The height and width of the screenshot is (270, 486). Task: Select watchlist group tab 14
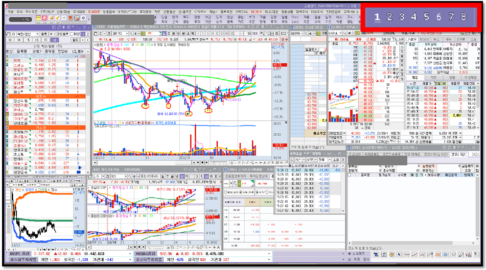pos(19,40)
